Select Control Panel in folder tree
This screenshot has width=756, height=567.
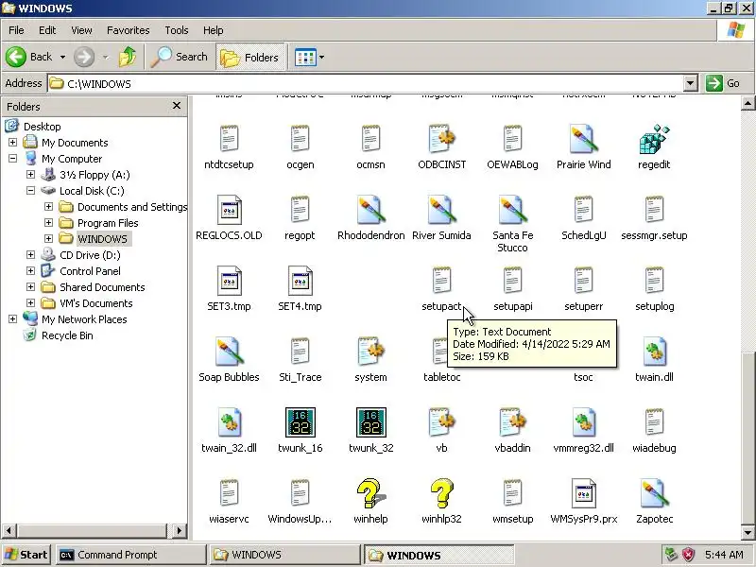pos(90,271)
